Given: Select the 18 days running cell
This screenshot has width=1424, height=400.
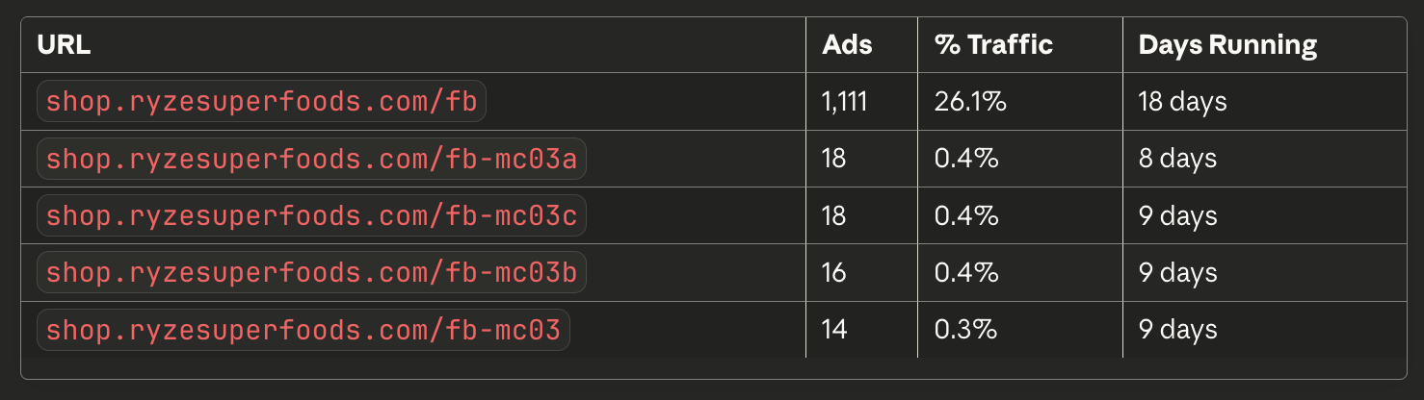Looking at the screenshot, I should (1182, 102).
